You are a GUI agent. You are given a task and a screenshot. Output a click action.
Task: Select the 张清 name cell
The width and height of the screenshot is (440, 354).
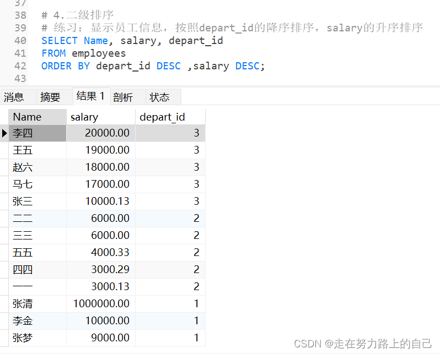[37, 304]
